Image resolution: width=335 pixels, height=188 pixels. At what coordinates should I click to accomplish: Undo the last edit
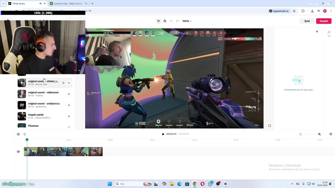pos(171,21)
